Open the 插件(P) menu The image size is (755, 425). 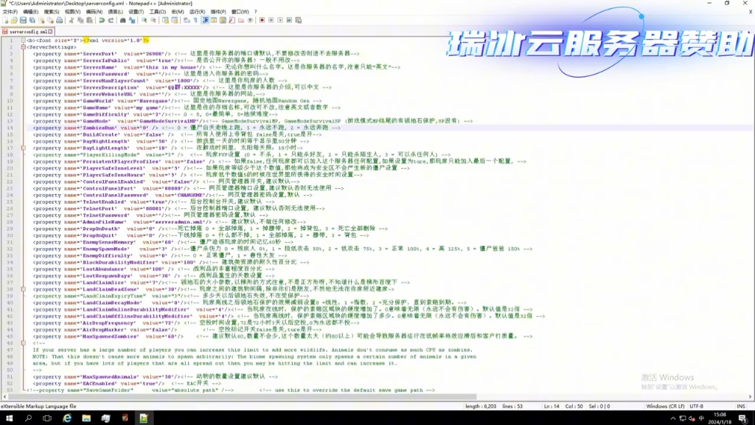point(218,12)
